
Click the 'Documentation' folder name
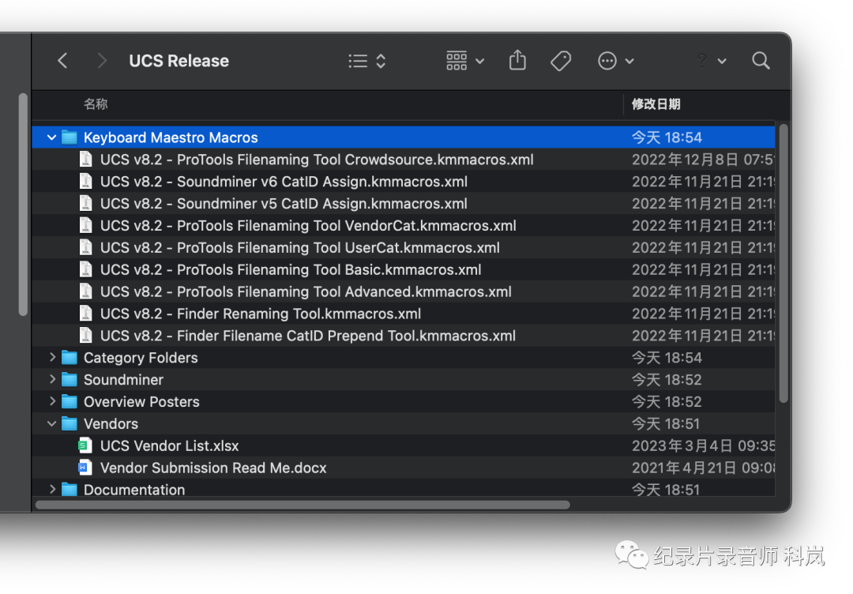coord(134,490)
